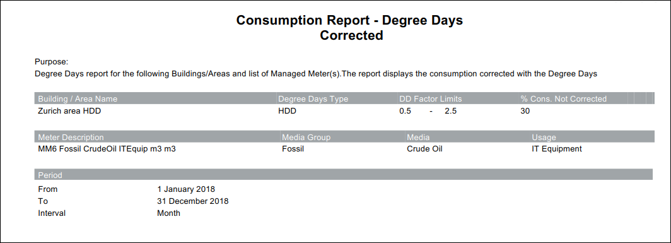This screenshot has height=243, width=671.
Task: Click the % Cons. Not Corrected header
Action: [x=564, y=99]
